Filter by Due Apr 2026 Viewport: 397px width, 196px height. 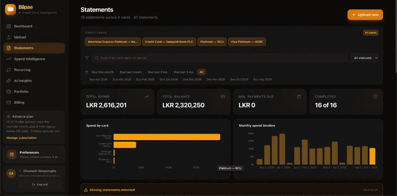98,80
